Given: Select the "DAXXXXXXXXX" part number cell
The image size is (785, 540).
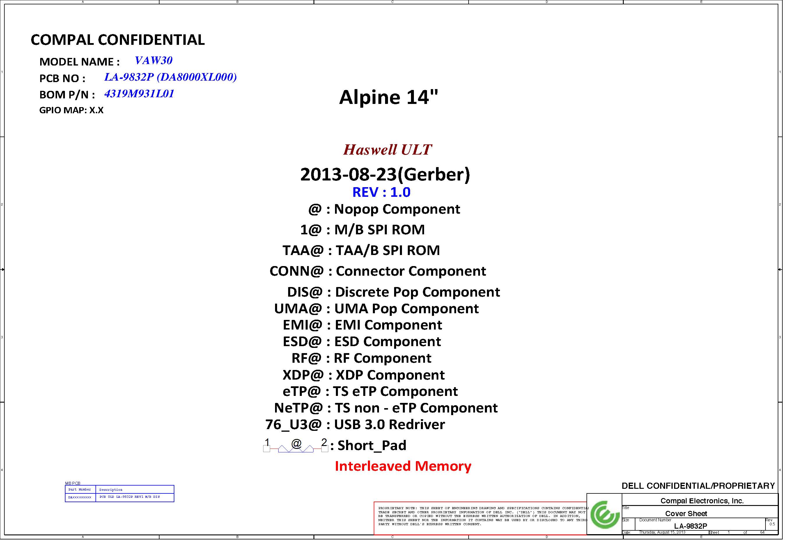Looking at the screenshot, I should (x=80, y=498).
